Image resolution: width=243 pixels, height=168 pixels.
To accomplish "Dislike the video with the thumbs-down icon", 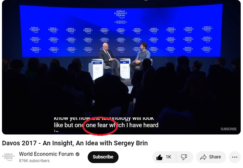I will pos(184,157).
